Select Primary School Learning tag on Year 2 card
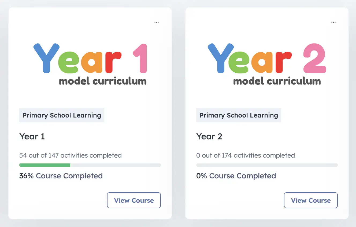Viewport: 356px width, 227px height. coord(239,115)
